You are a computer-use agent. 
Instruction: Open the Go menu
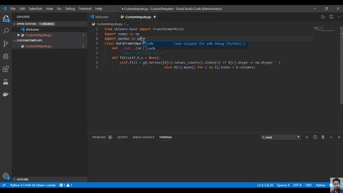[59, 9]
